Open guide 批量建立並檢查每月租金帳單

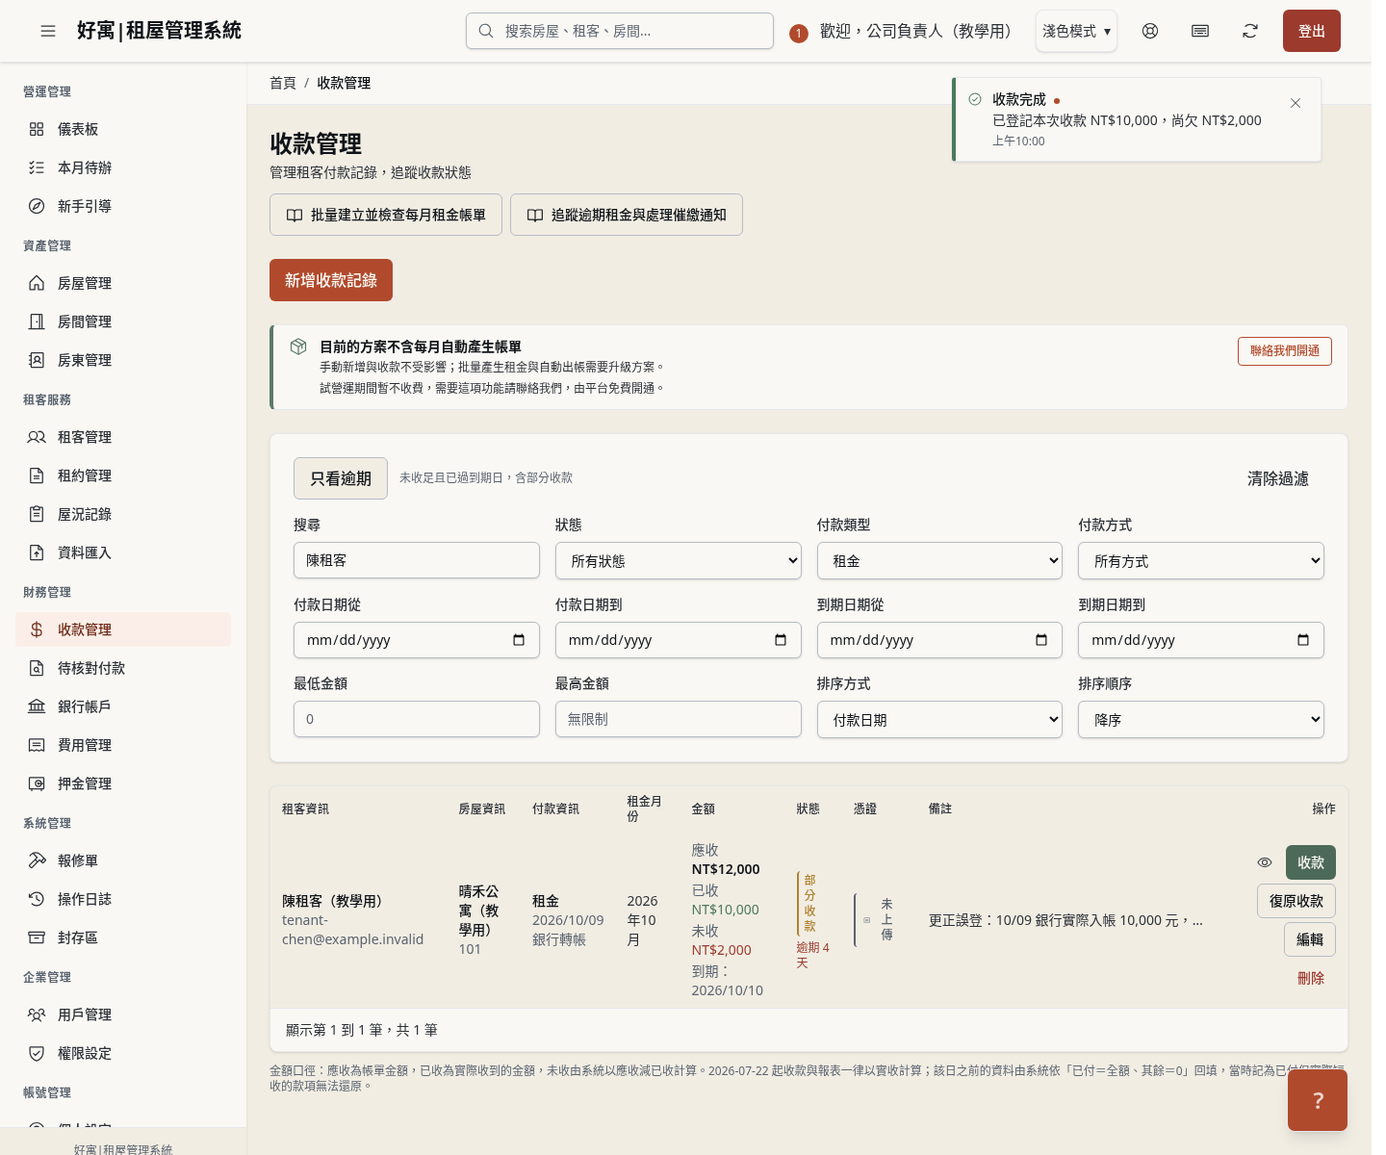pos(386,215)
